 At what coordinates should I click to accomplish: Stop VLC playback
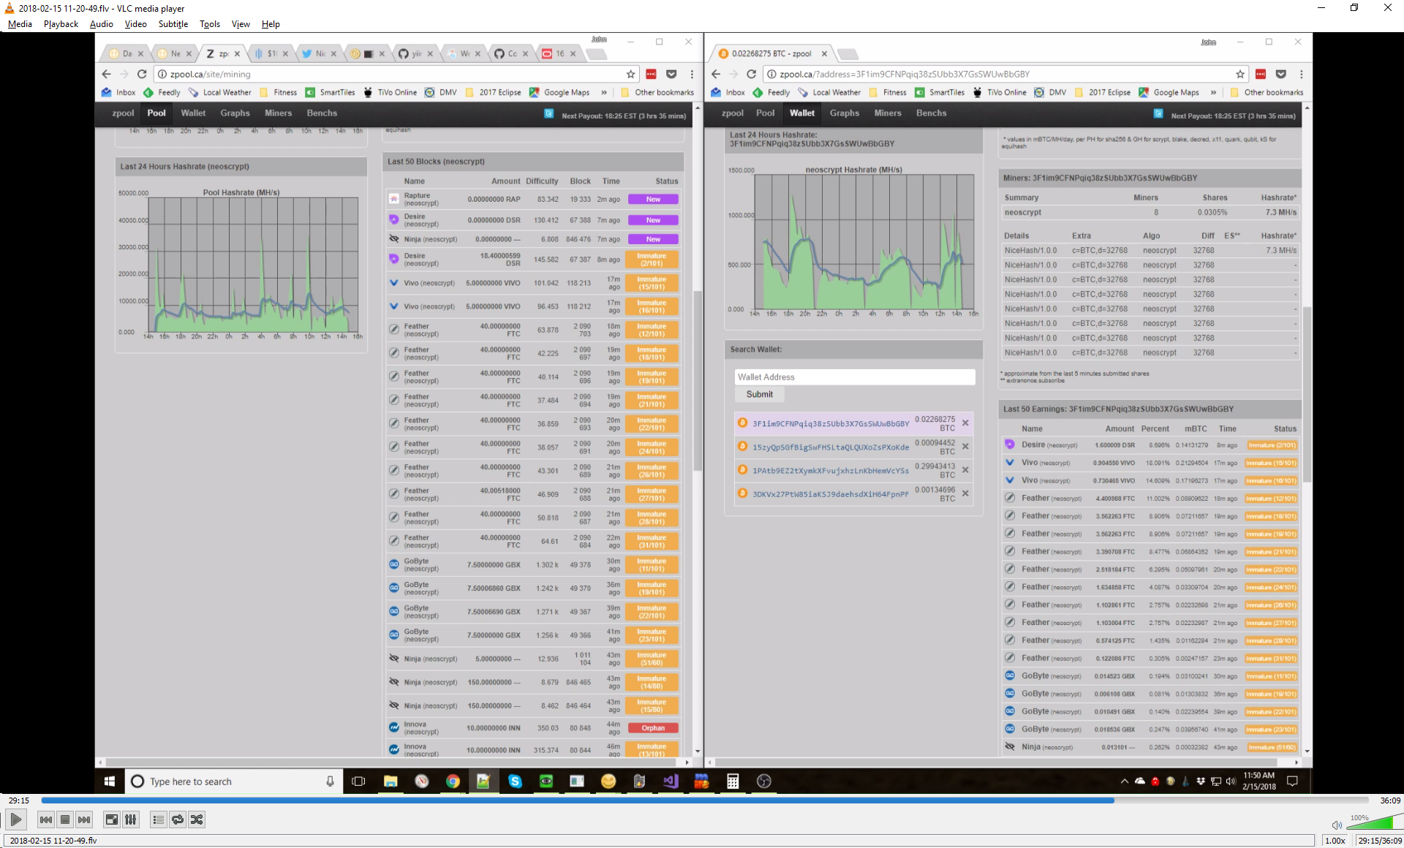65,819
